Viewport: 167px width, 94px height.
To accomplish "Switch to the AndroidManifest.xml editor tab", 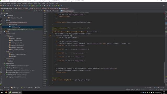I will tap(51, 11).
